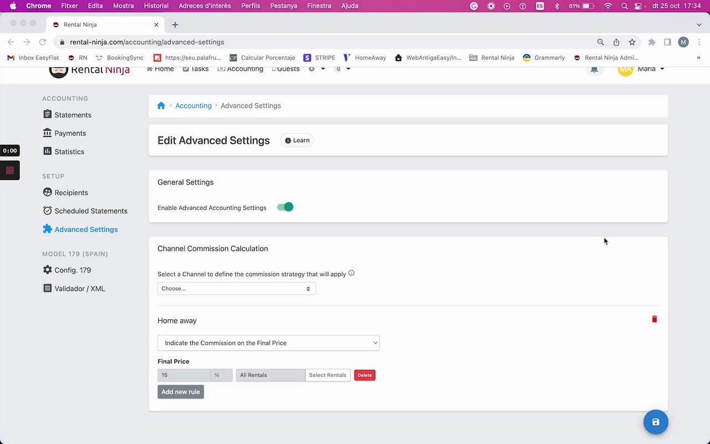This screenshot has height=444, width=710.
Task: Click the red Delete rule button
Action: (x=364, y=375)
